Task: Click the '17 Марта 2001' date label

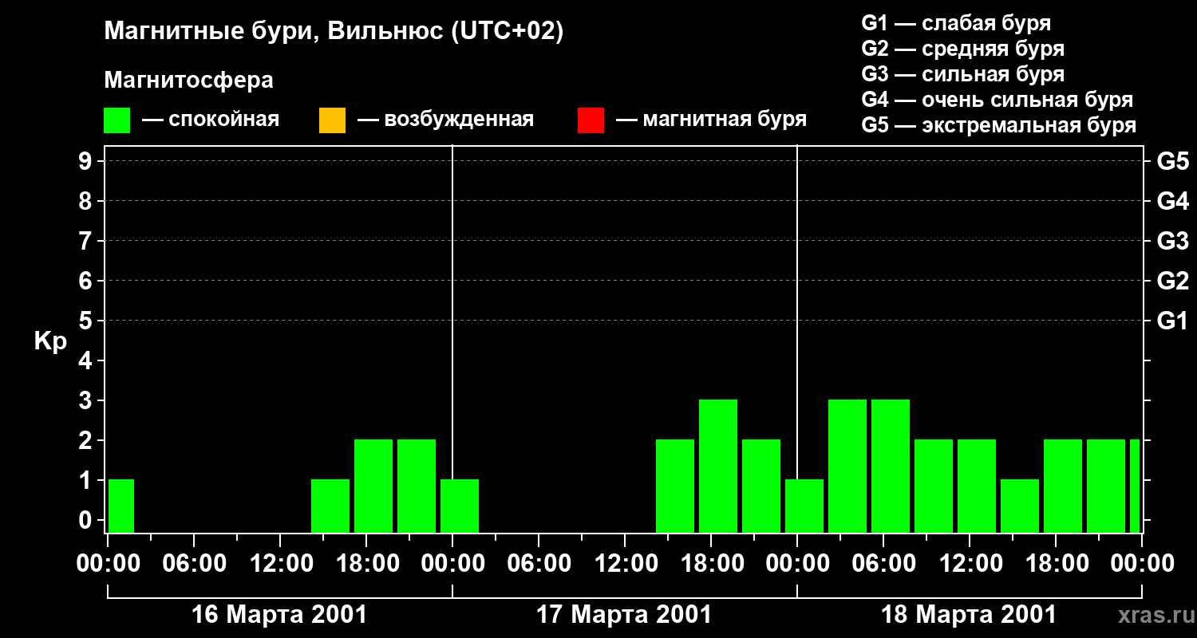Action: click(624, 615)
